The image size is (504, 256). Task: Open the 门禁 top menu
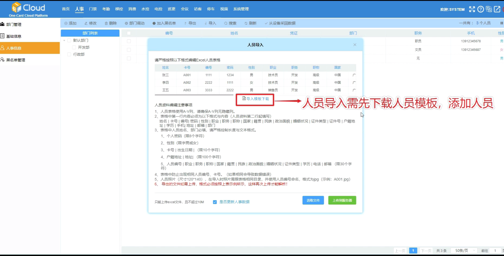click(x=93, y=9)
